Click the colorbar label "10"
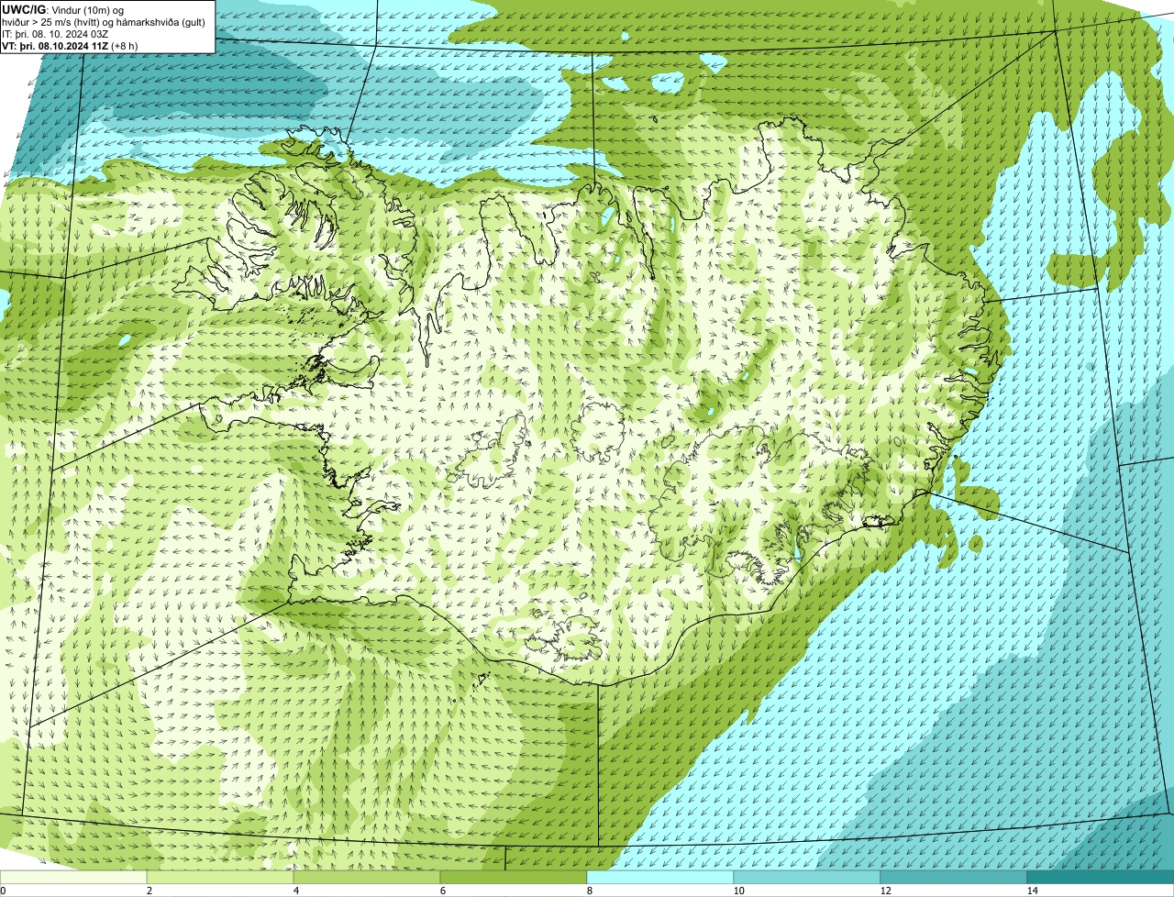 [x=738, y=891]
